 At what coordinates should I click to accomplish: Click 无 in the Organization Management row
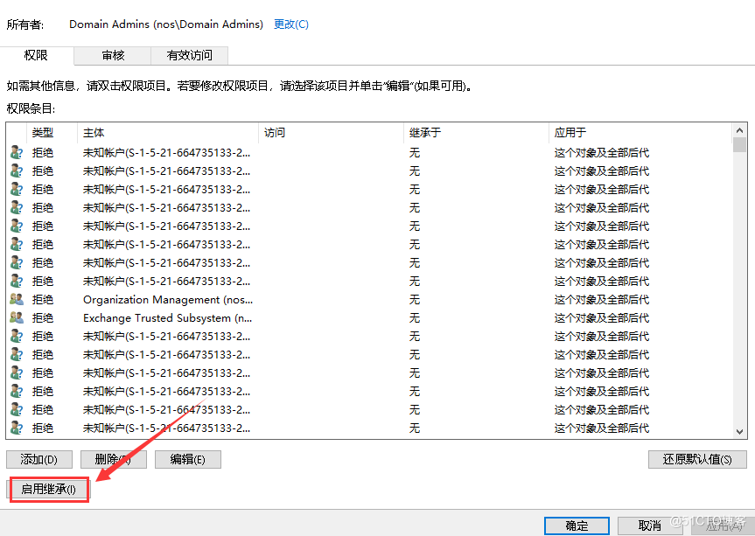tap(415, 300)
